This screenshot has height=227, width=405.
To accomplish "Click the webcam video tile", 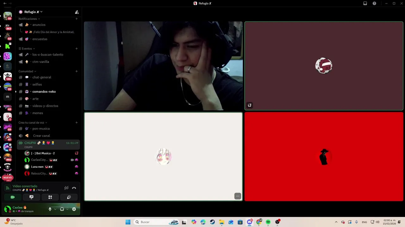I will (x=163, y=66).
